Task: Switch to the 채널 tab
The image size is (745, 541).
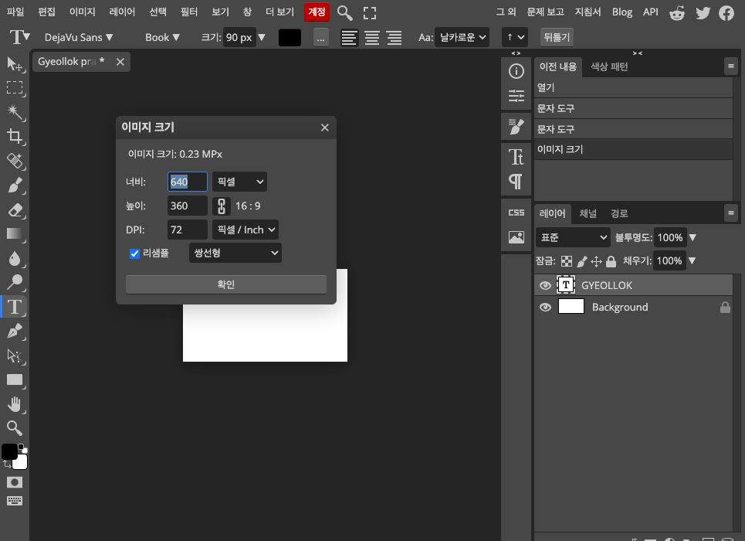Action: pyautogui.click(x=588, y=213)
